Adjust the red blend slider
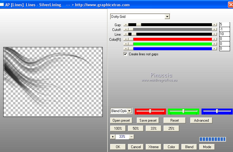The height and width of the screenshot is (152, 233). (x=150, y=111)
